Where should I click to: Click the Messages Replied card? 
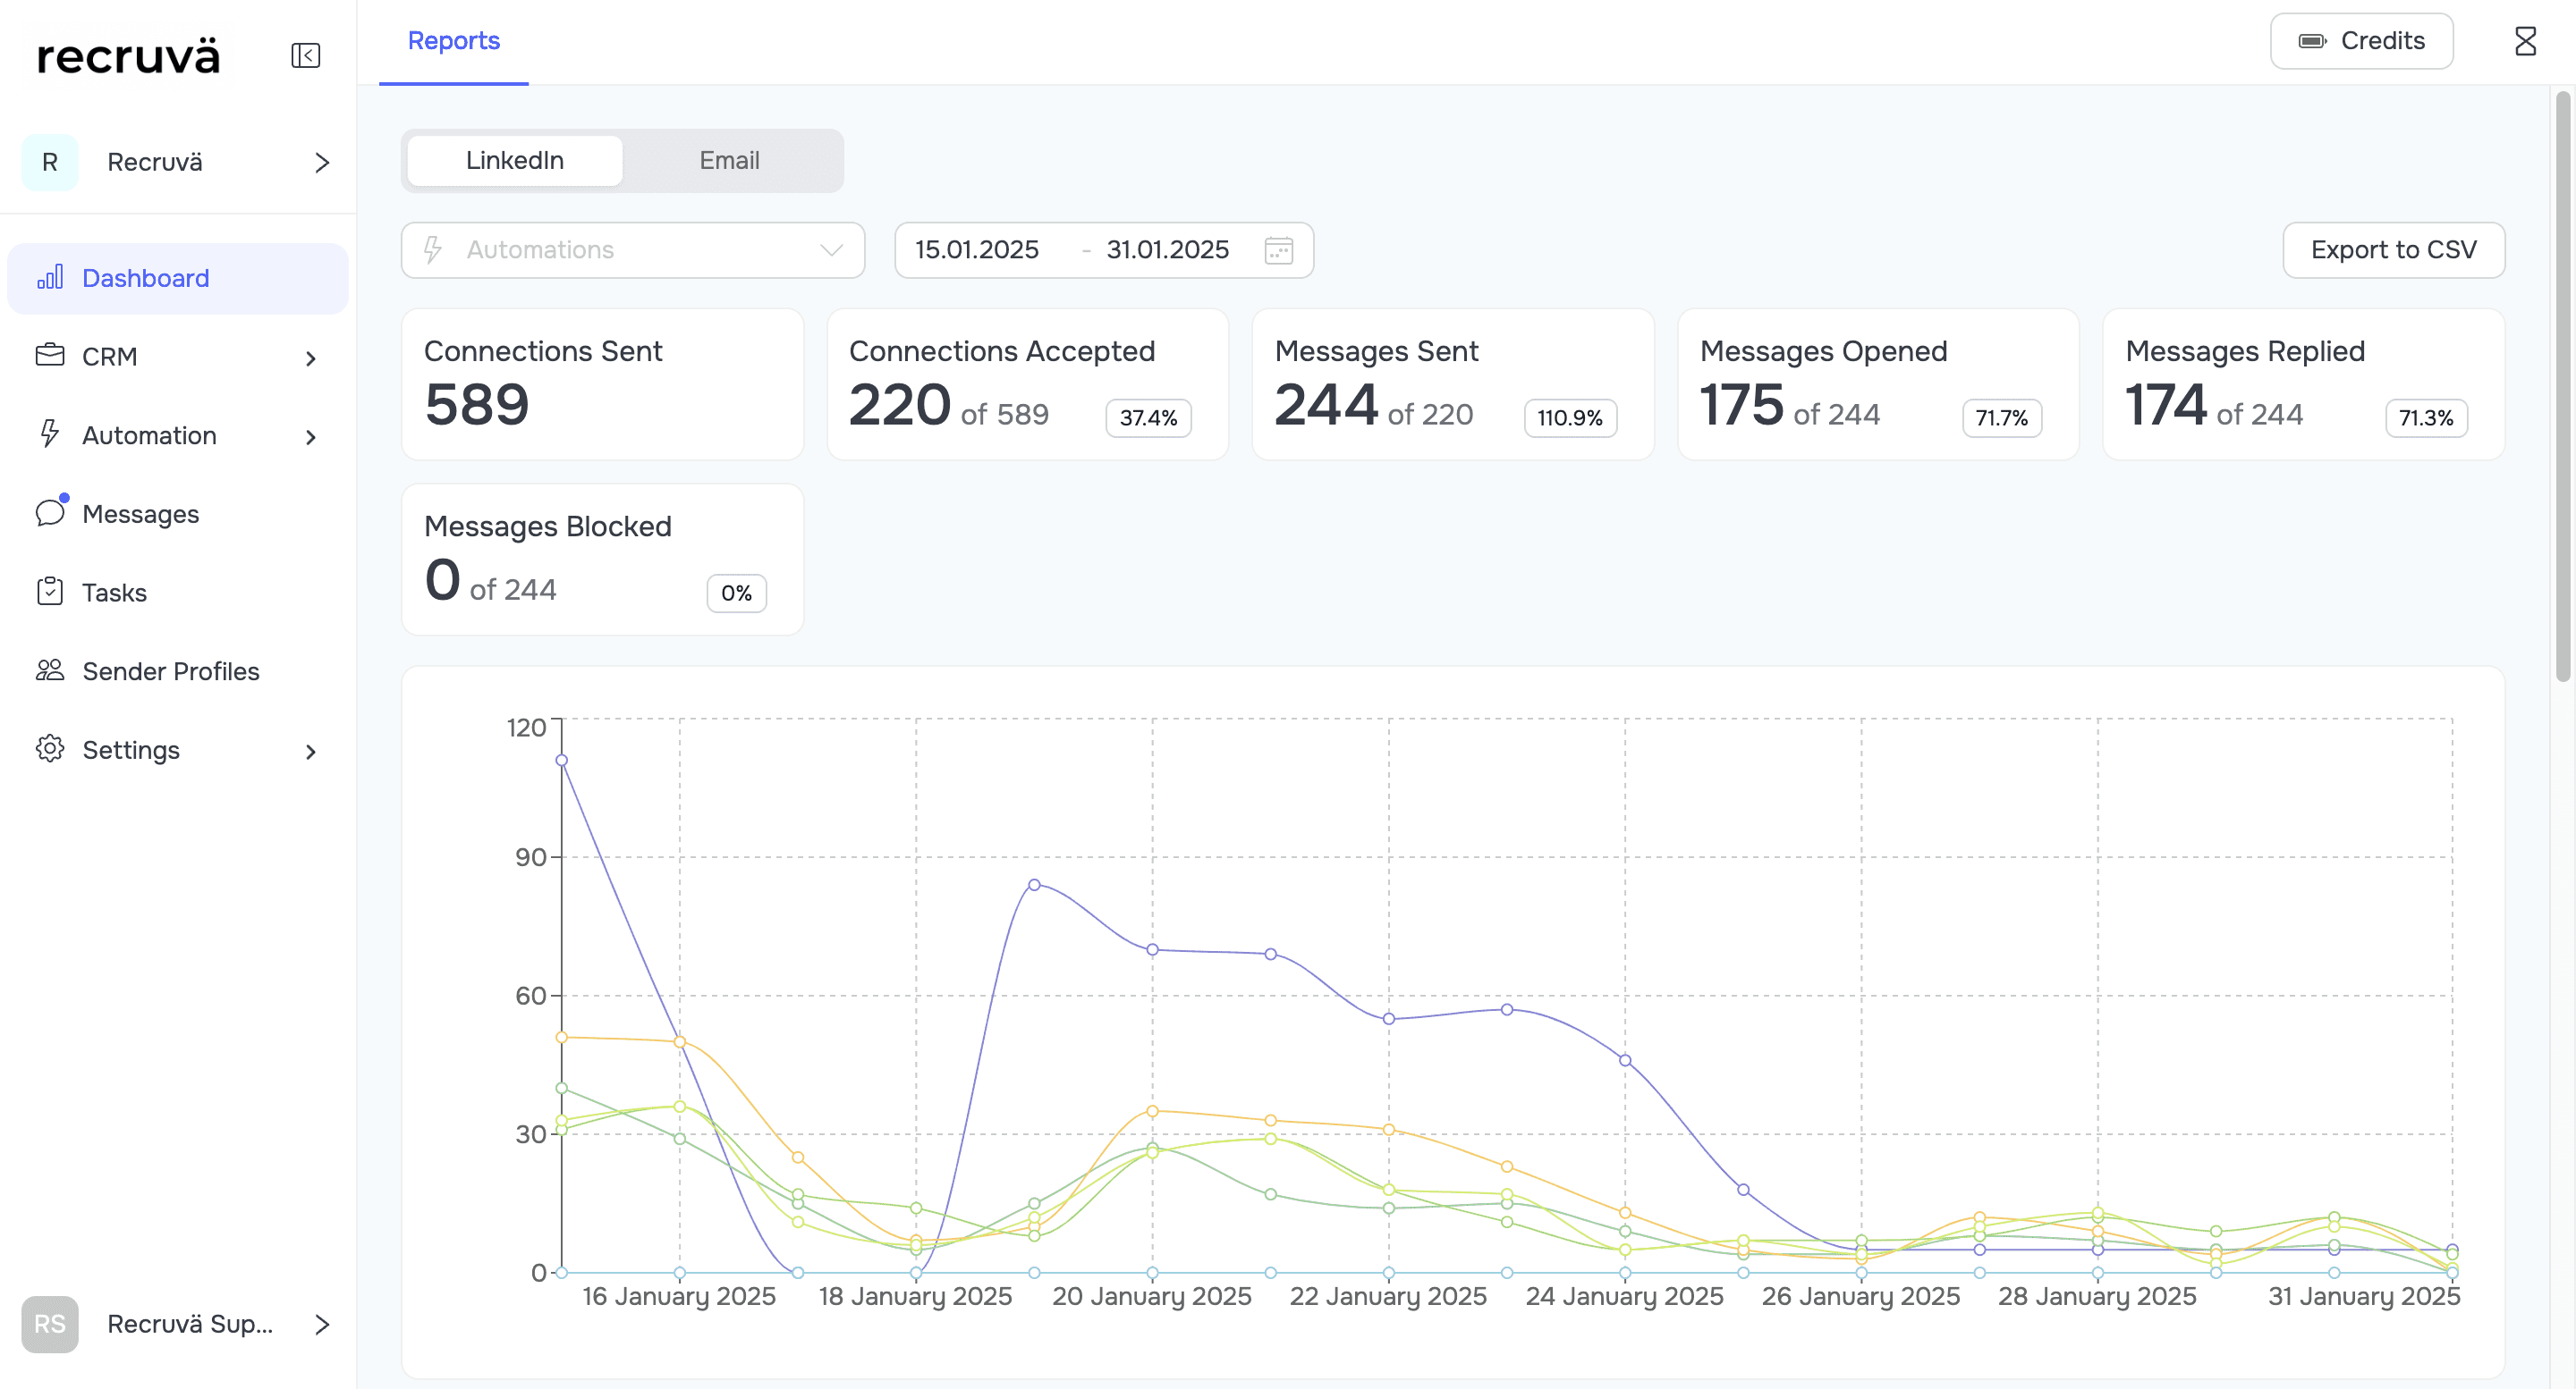(2304, 383)
